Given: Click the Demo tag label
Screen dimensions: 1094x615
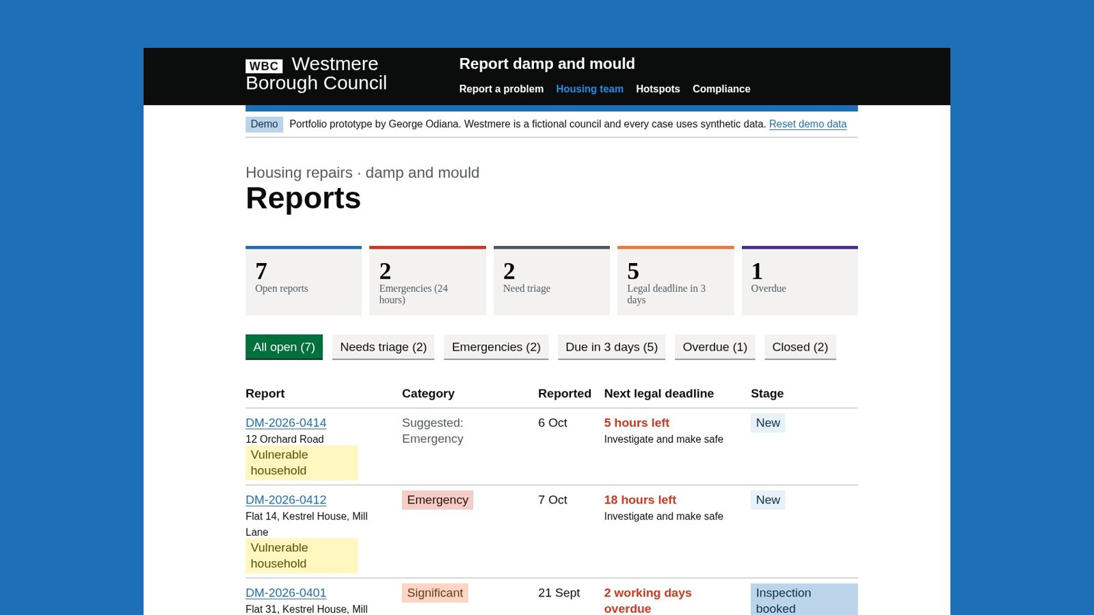Looking at the screenshot, I should point(264,124).
